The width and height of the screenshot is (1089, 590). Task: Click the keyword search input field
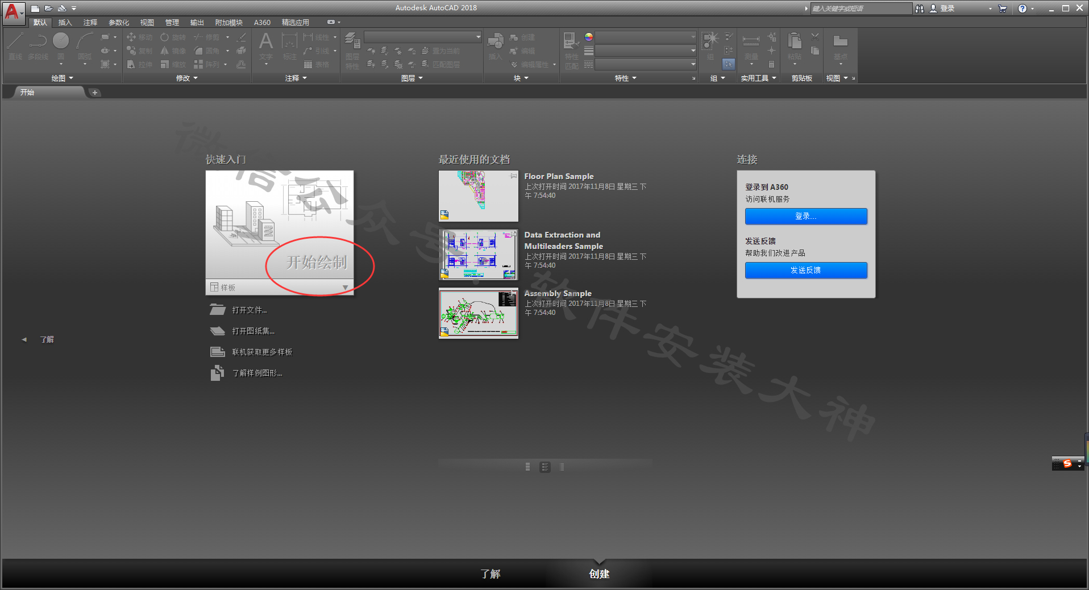[x=861, y=9]
